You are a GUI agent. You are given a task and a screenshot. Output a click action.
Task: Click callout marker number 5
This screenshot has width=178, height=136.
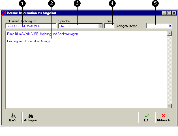tap(155, 3)
